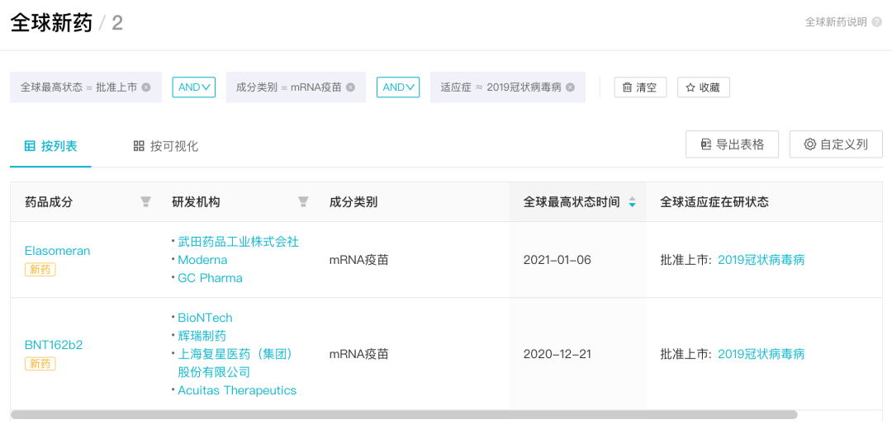Open the first AND operator dropdown
Viewport: 892px width, 429px height.
coord(194,87)
